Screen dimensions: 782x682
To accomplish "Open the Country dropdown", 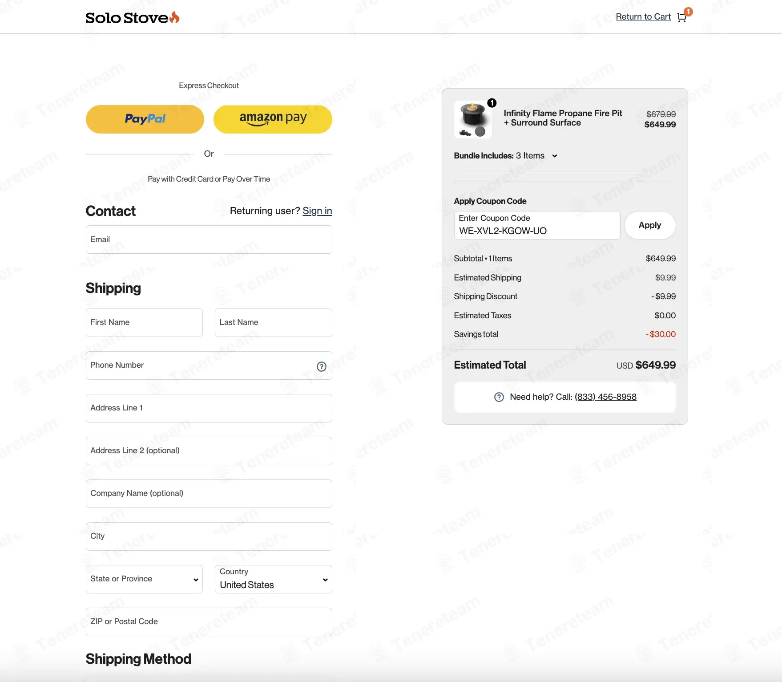I will point(274,579).
